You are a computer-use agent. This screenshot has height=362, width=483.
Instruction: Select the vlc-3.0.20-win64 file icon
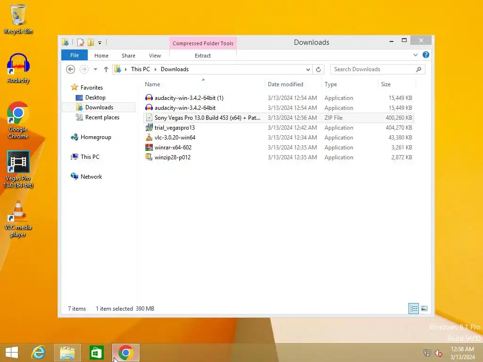point(149,137)
